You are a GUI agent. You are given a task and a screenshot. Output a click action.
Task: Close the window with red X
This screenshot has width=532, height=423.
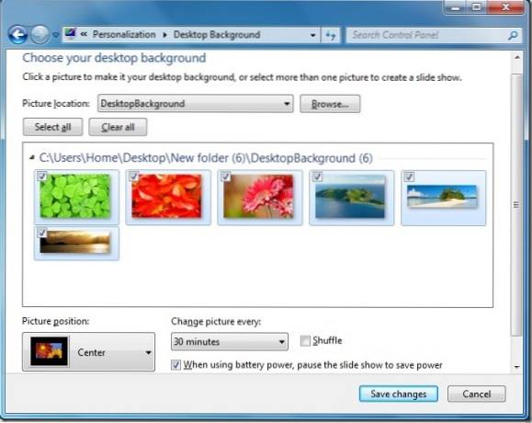coord(505,7)
